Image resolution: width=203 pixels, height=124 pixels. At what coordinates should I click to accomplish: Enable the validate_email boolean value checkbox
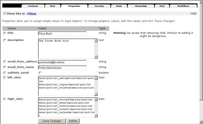tap(40, 73)
